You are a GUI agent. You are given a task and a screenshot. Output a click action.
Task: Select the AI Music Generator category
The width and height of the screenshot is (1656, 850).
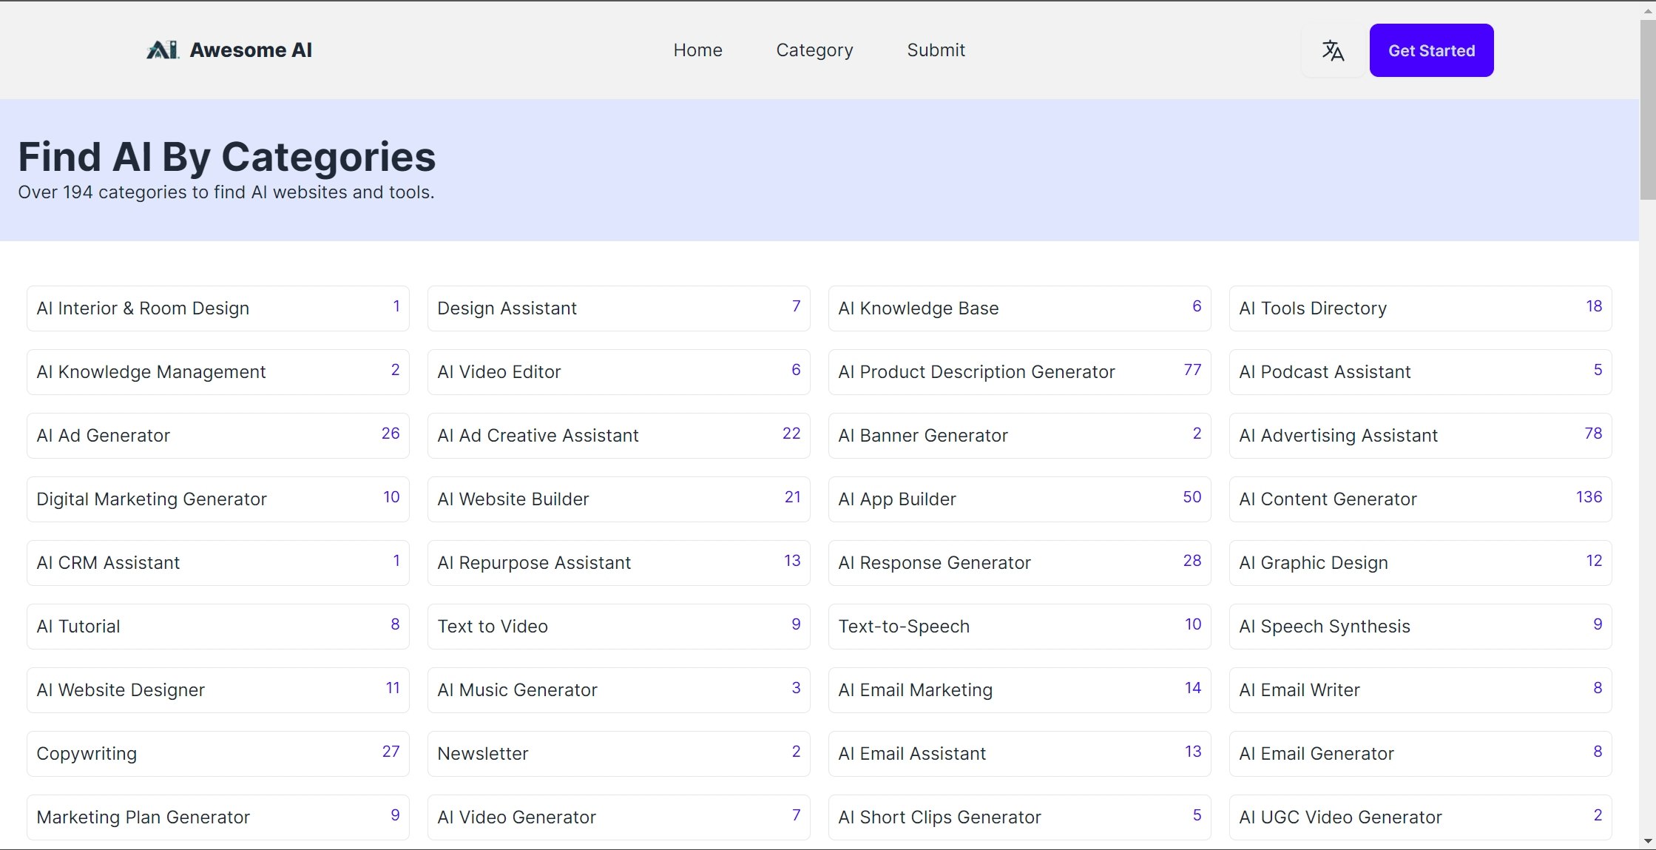pos(618,690)
